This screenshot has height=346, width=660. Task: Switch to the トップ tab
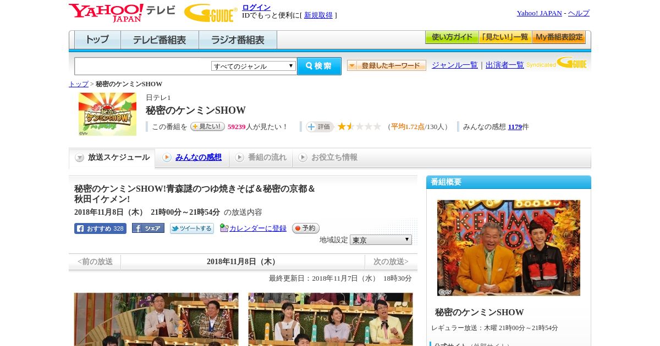click(x=97, y=40)
